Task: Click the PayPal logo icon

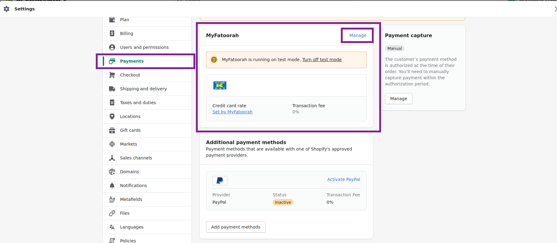Action: 220,181
